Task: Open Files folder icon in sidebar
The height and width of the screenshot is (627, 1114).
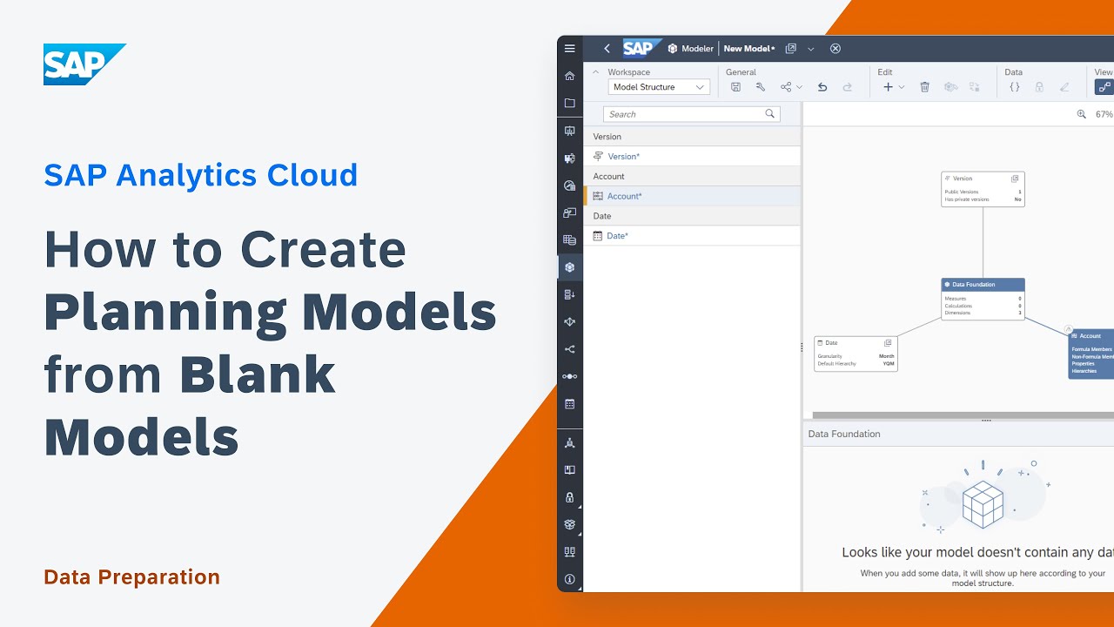Action: click(570, 103)
